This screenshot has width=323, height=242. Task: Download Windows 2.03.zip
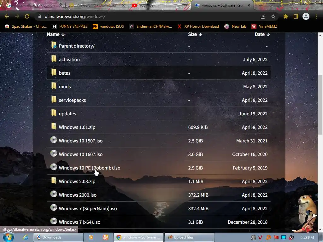click(x=77, y=181)
